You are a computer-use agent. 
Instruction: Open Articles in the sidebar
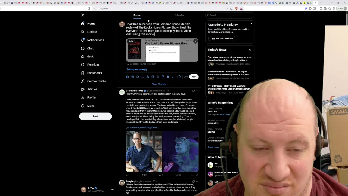coord(89,89)
